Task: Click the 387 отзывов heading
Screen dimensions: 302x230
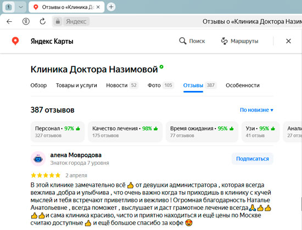Action: click(52, 110)
